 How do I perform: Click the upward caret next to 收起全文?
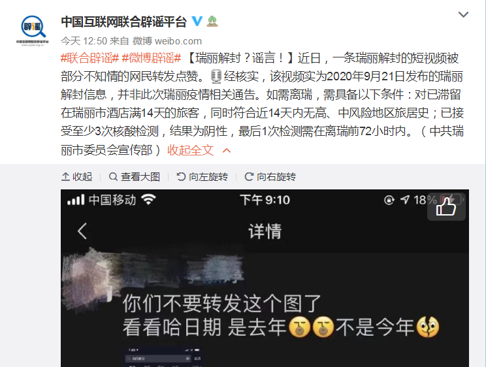tap(227, 151)
